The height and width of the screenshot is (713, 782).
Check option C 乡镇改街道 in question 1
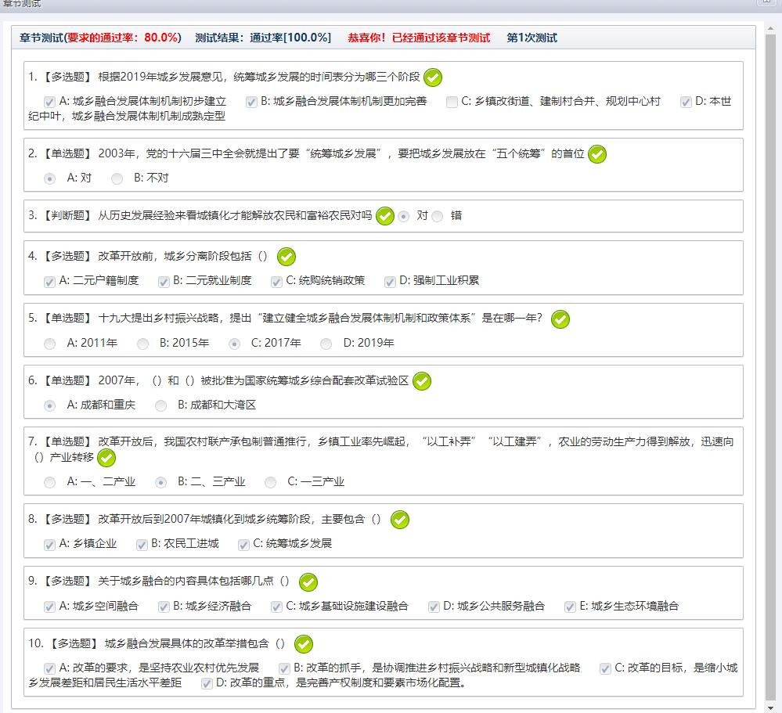pos(452,103)
